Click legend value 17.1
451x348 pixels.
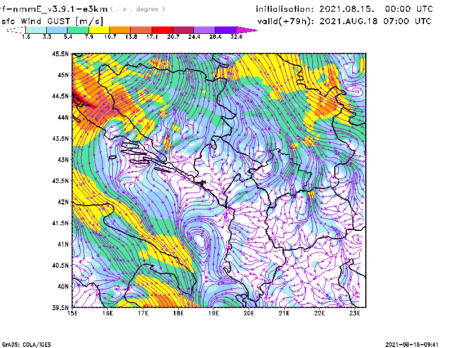pos(152,37)
